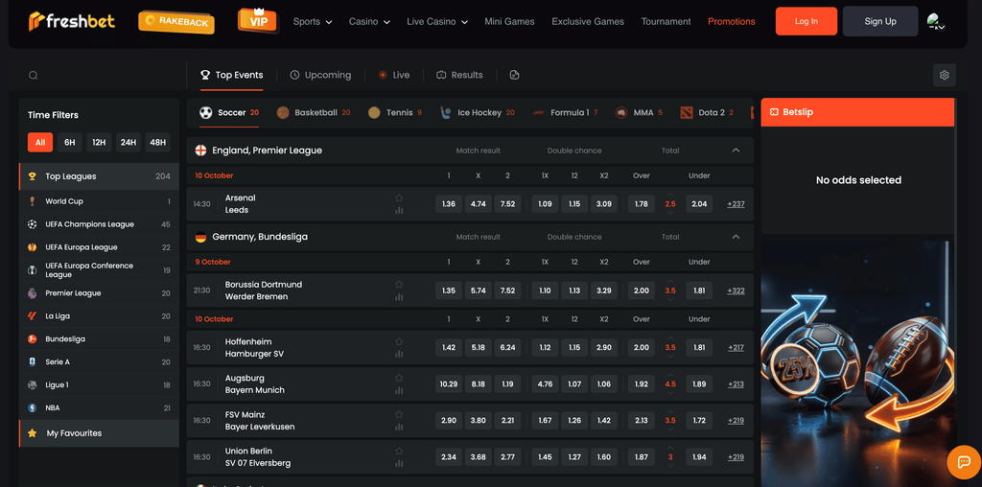Image resolution: width=982 pixels, height=487 pixels.
Task: Open the icon after Results tab
Action: click(515, 75)
